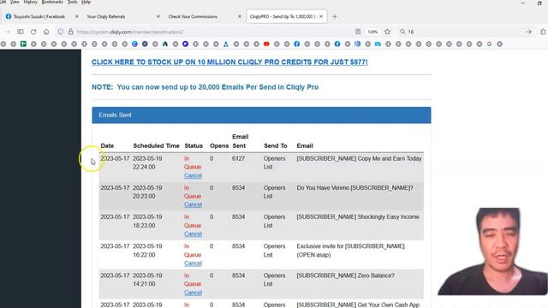Screen dimensions: 548x308
Task: Open a new browser tab
Action: (x=335, y=16)
